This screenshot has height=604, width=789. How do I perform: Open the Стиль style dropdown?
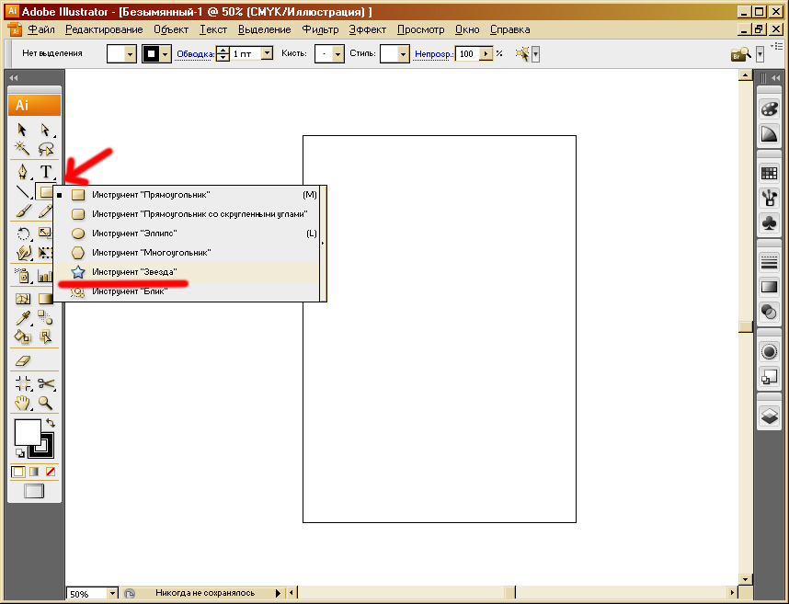[403, 54]
